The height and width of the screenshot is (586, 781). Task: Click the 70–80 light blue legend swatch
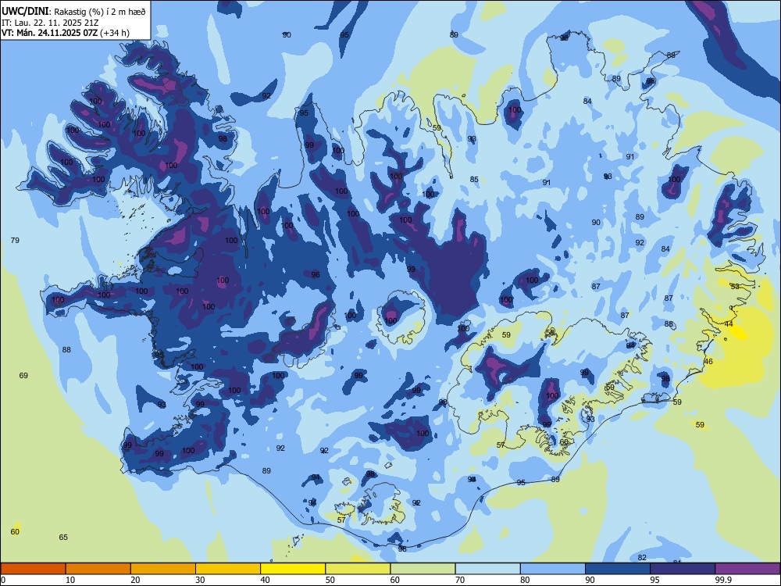[x=487, y=569]
